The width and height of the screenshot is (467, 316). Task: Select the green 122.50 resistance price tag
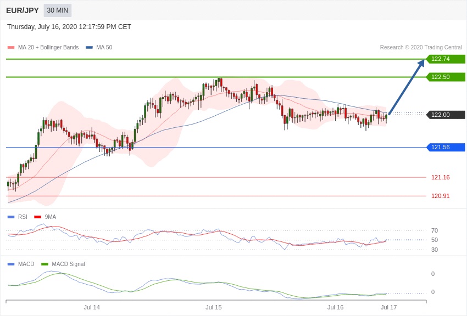(446, 77)
